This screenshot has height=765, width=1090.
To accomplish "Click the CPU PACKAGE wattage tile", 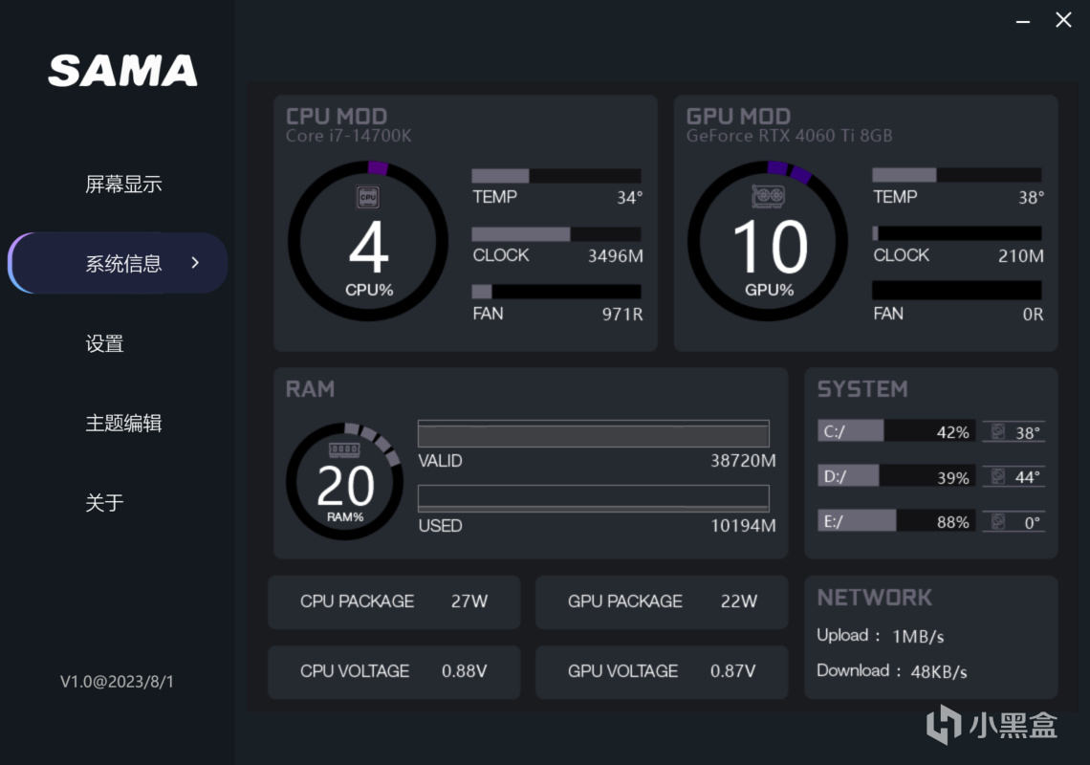I will [394, 601].
